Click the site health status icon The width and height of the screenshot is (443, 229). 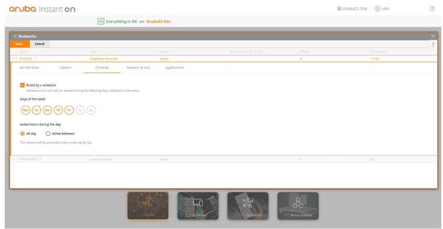click(101, 21)
